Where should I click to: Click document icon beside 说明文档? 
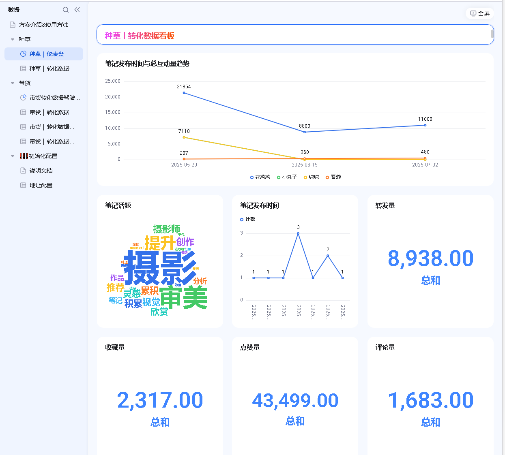(23, 171)
